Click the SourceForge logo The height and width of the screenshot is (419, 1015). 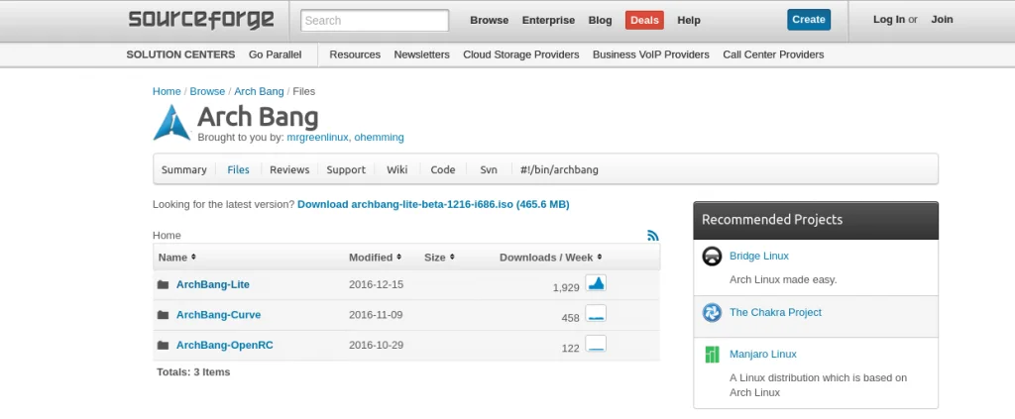click(200, 20)
